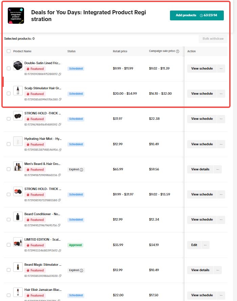The width and height of the screenshot is (237, 301).
Task: Copy ID of Double-Satin Lined product
Action: (60, 74)
